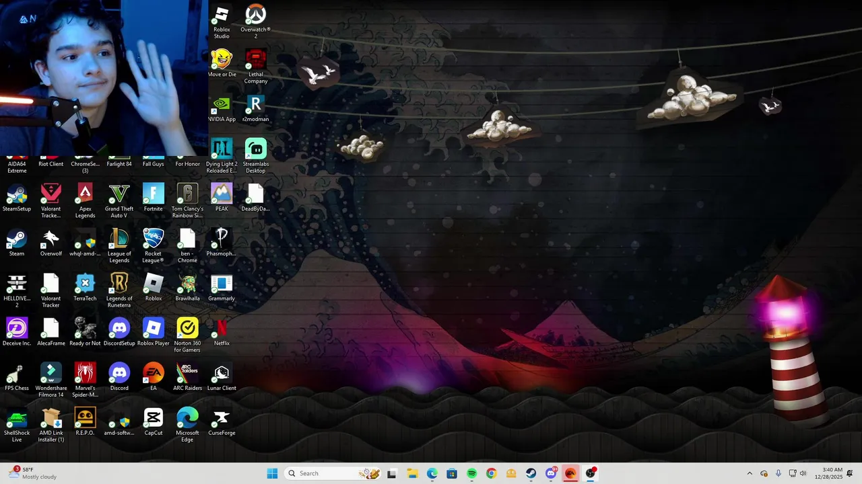Select the SteamSetup desktop icon

click(x=17, y=198)
